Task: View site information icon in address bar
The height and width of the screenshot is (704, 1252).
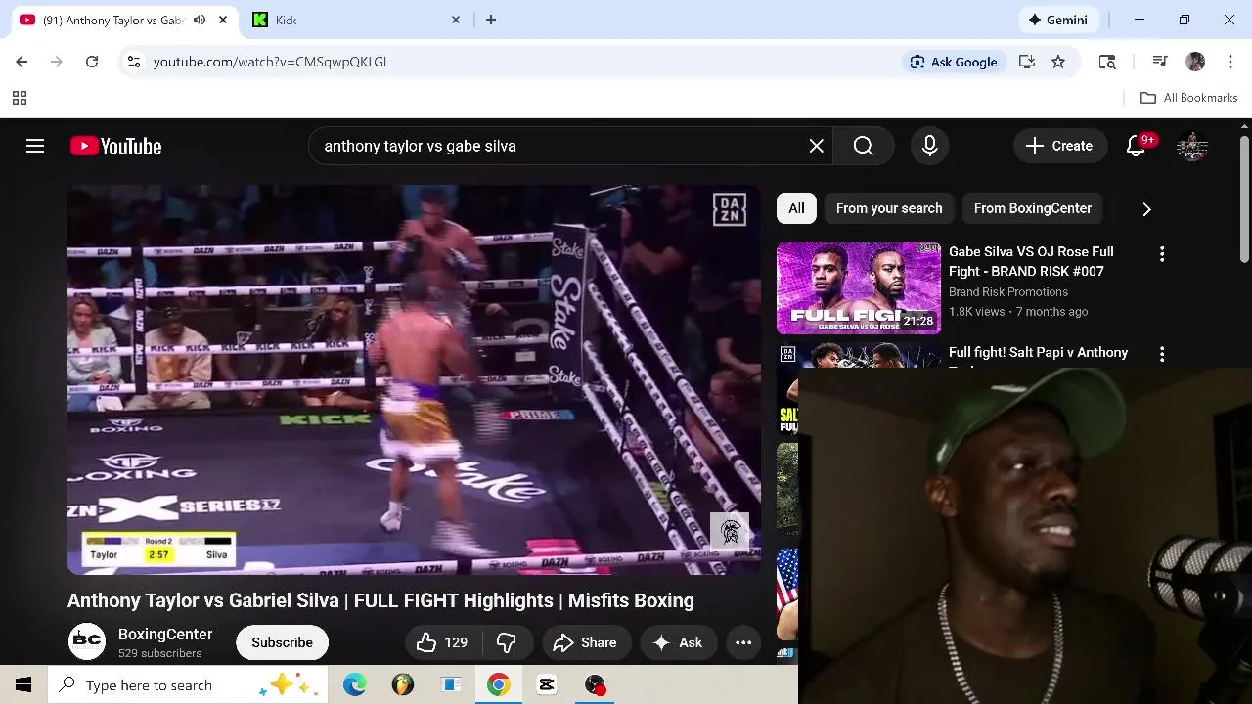Action: [x=134, y=62]
